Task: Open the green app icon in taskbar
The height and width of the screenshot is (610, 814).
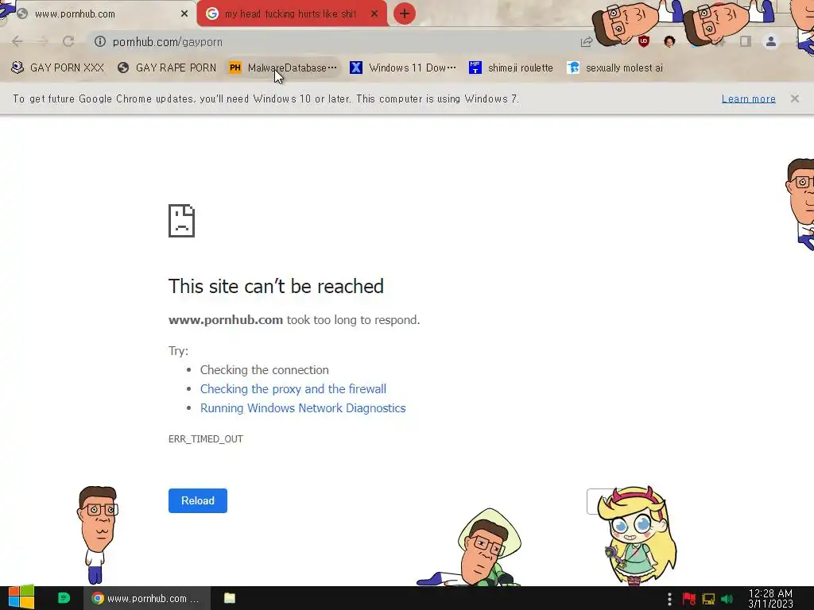Action: [x=64, y=598]
